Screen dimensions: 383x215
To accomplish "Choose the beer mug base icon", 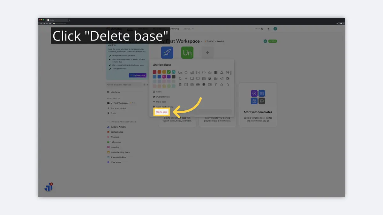I will click(228, 72).
